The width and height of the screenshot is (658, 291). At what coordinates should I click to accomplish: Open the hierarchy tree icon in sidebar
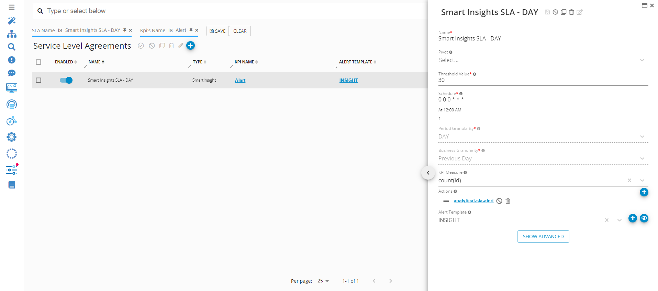pyautogui.click(x=12, y=34)
